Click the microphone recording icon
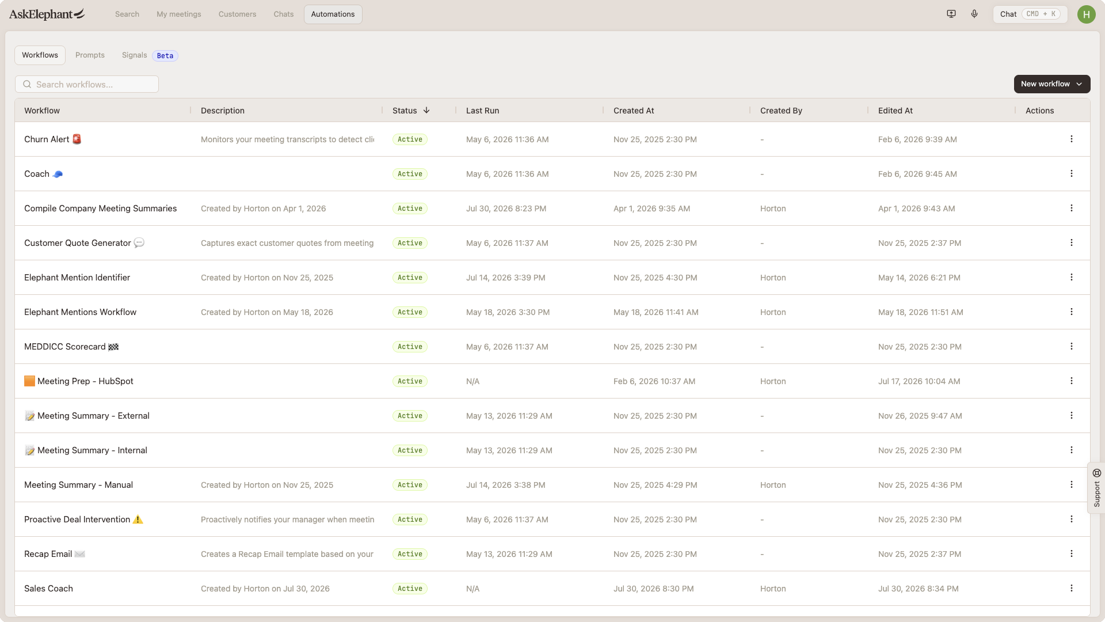The height and width of the screenshot is (622, 1105). point(974,14)
